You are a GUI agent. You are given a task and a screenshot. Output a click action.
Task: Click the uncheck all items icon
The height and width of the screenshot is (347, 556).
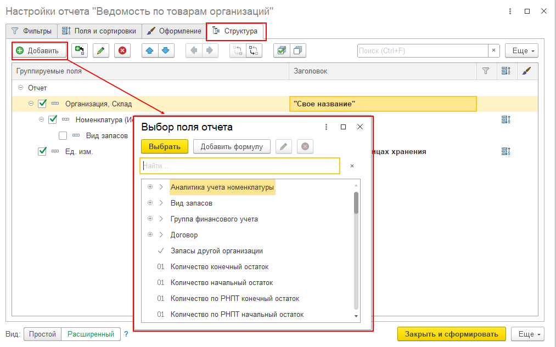click(297, 51)
